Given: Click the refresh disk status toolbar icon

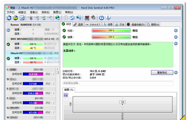Looking at the screenshot, I should [9, 18].
